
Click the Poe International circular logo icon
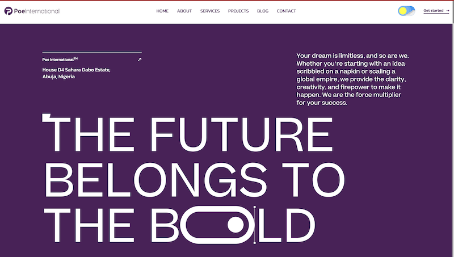(9, 11)
